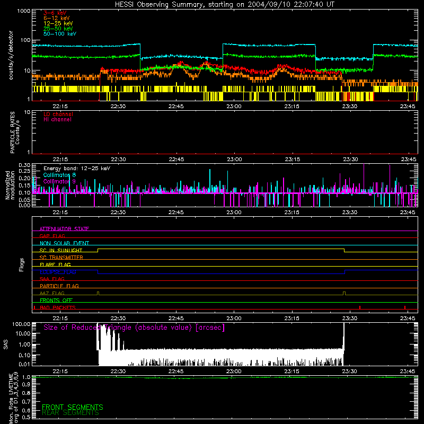Click the 0.7 tick on livetime plot
Image resolution: width=424 pixels, height=424 pixels.
pyautogui.click(x=26, y=402)
